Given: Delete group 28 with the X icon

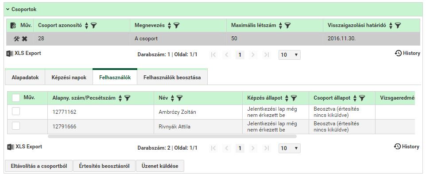Looking at the screenshot, I should [24, 39].
